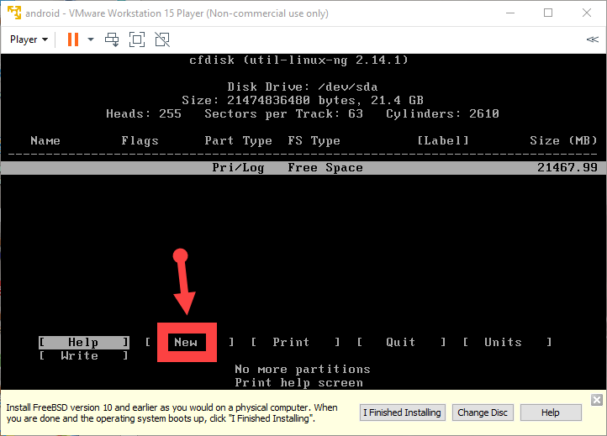The height and width of the screenshot is (436, 607).
Task: Click I Finished Installing button
Action: (x=402, y=412)
